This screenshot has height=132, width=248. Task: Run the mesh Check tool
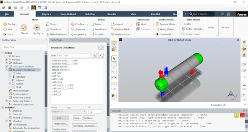click(x=24, y=29)
